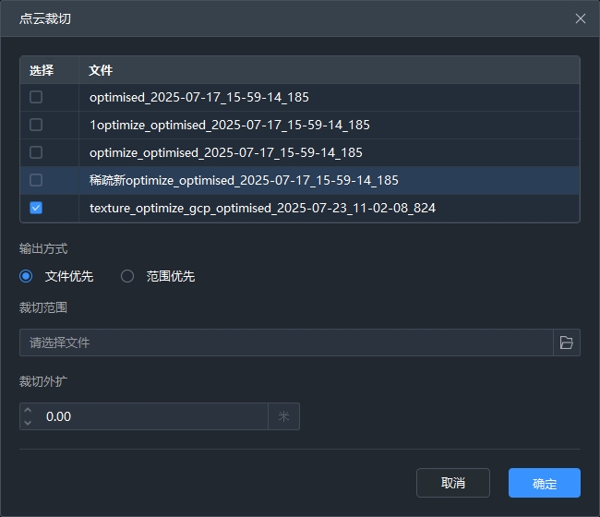This screenshot has width=600, height=517.
Task: Choose the 范围优先 output option
Action: click(x=127, y=276)
